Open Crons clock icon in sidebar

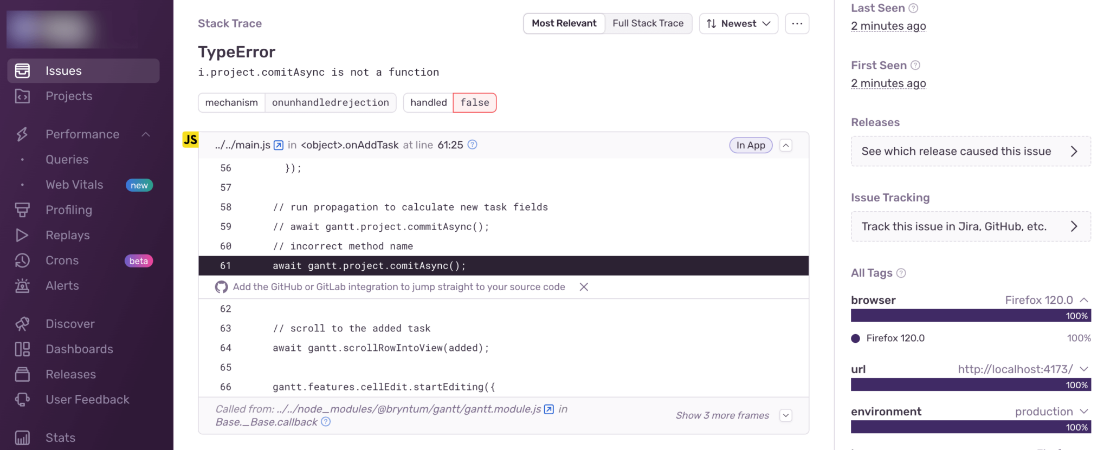pyautogui.click(x=22, y=260)
